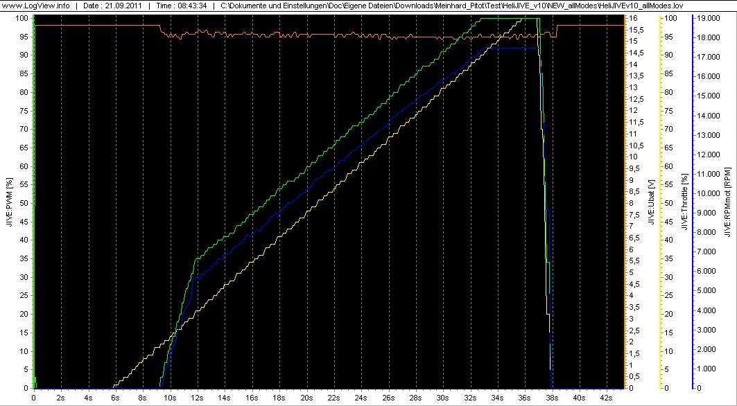This screenshot has height=406, width=737.
Task: Click 25 on the PWM axis
Action: (26, 296)
